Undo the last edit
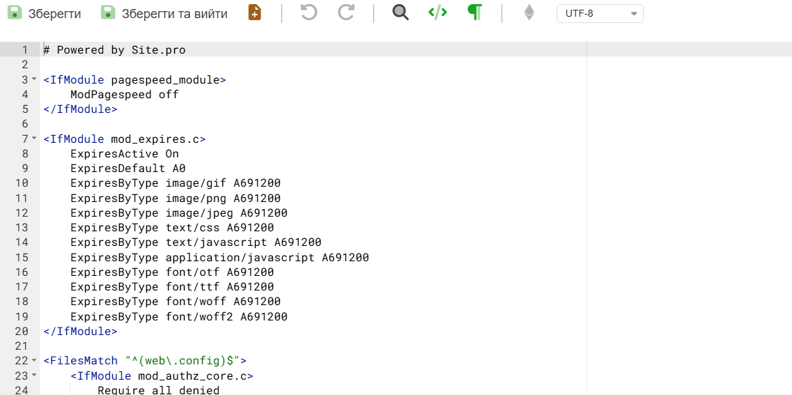The height and width of the screenshot is (395, 792). click(x=309, y=13)
